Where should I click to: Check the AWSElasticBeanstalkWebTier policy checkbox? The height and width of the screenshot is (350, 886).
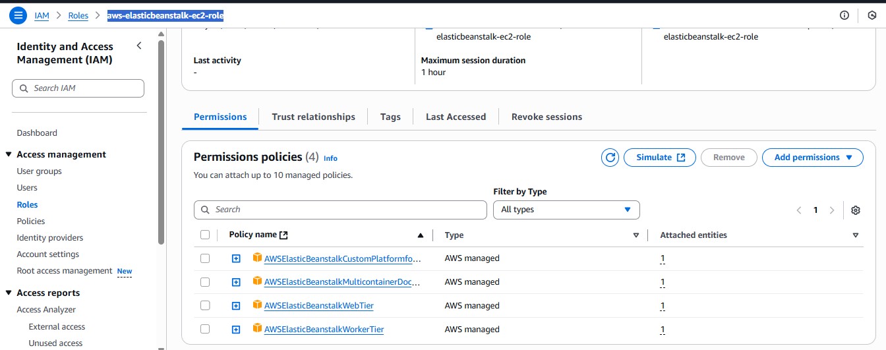click(205, 306)
